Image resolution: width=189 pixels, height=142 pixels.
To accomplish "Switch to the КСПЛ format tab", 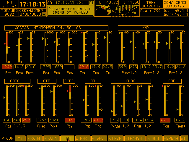I will click(x=35, y=138).
